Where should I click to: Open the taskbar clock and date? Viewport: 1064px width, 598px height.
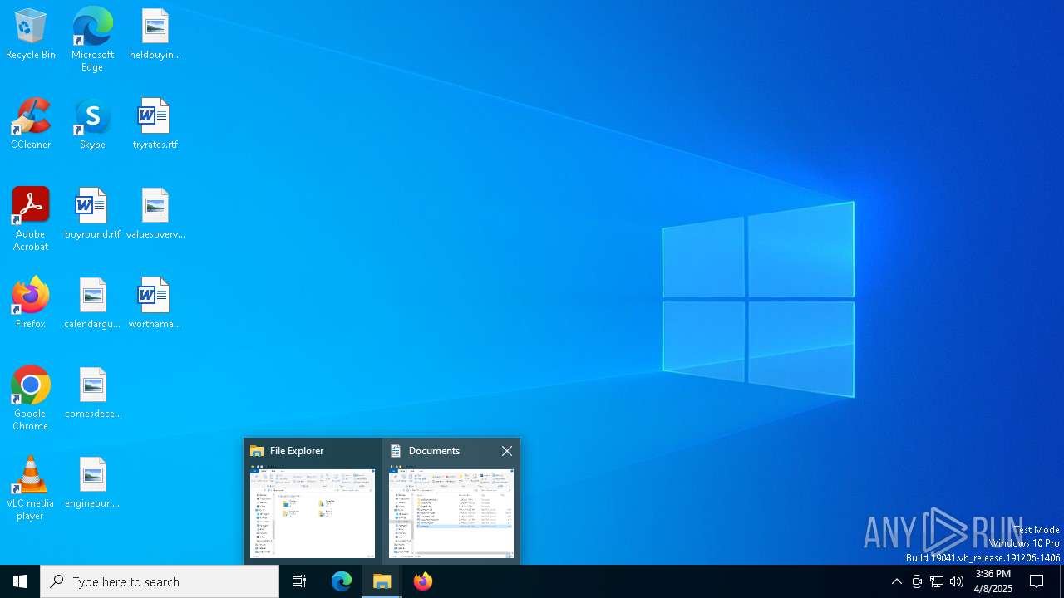993,581
